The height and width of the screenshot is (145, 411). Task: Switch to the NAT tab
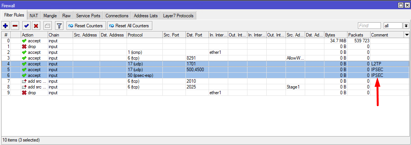point(34,16)
